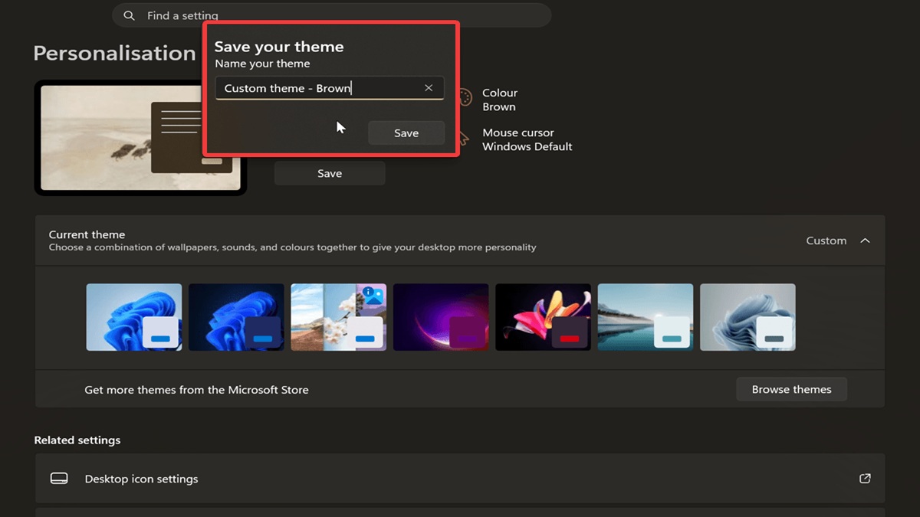Image resolution: width=920 pixels, height=517 pixels.
Task: Apply the light blue Windows bloom theme
Action: coord(134,317)
